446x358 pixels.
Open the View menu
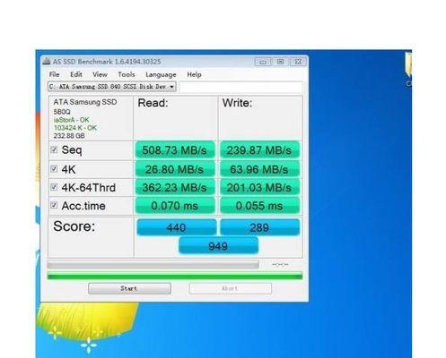(x=100, y=74)
